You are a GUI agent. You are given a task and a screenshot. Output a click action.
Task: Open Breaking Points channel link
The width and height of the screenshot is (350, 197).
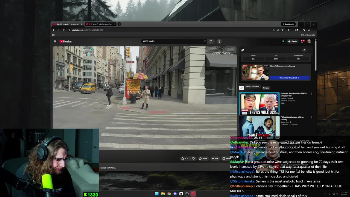(286, 98)
